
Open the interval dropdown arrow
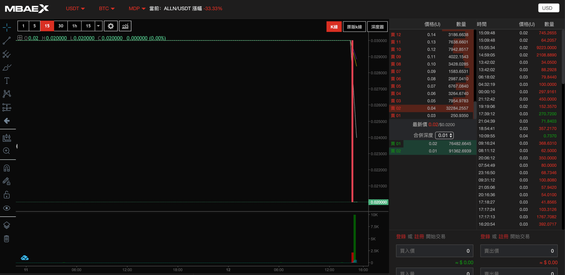click(98, 26)
